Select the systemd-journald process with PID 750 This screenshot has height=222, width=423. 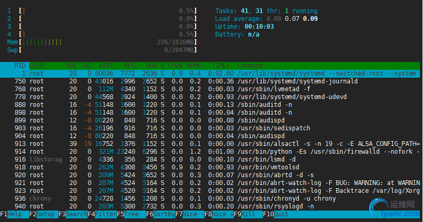[209, 81]
